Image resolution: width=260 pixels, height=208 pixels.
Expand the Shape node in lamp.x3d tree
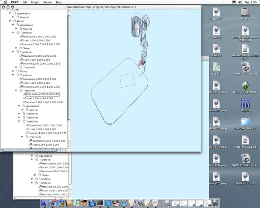16,48
